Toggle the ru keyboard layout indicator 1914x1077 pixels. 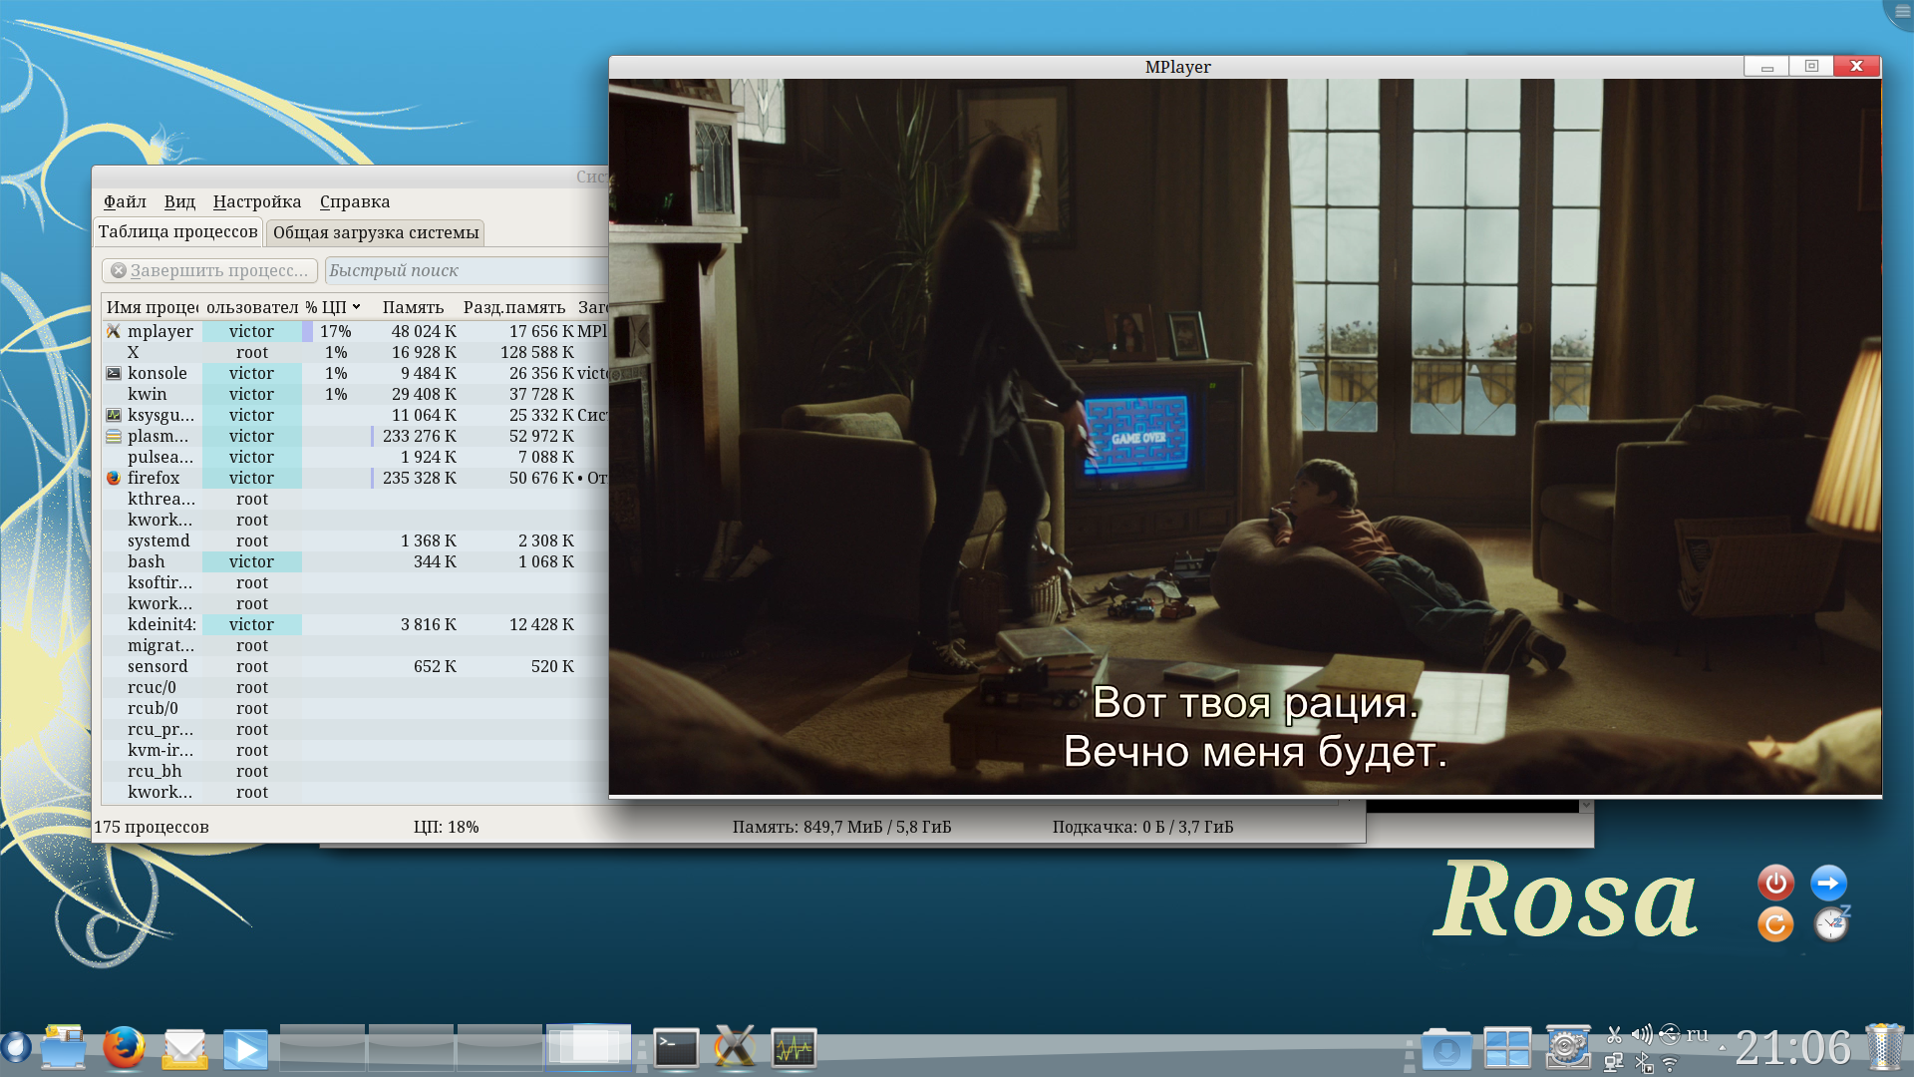click(x=1698, y=1034)
